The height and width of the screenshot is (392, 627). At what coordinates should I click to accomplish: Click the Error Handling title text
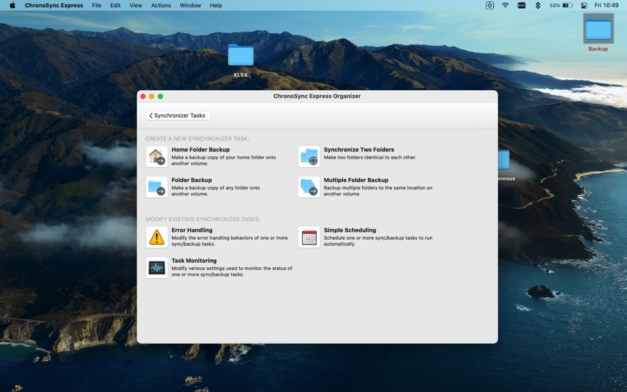(x=192, y=230)
